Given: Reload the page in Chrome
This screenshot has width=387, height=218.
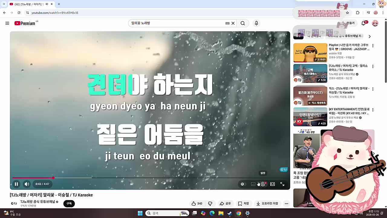Looking at the screenshot, I should pyautogui.click(x=19, y=13).
